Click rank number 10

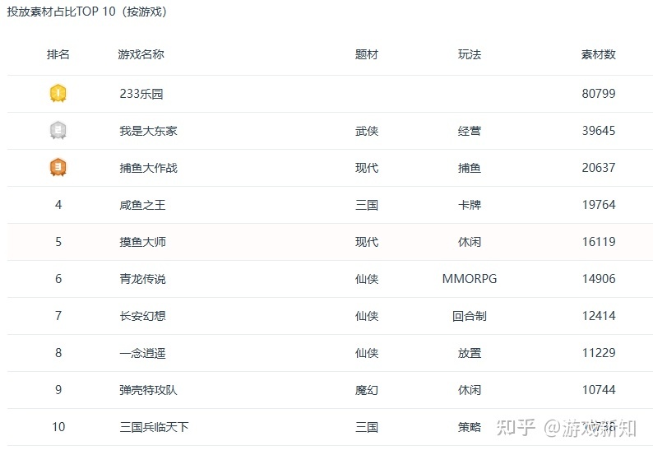pos(58,427)
